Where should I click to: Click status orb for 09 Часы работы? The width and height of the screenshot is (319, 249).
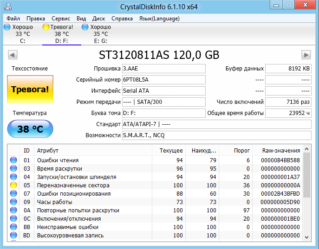13,202
